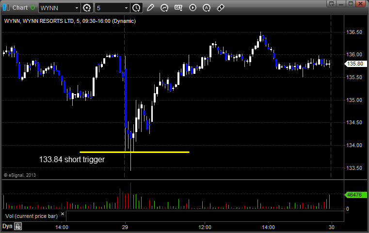Start bar replay with the play icon
Image resolution: width=369 pixels, height=233 pixels.
(x=193, y=8)
